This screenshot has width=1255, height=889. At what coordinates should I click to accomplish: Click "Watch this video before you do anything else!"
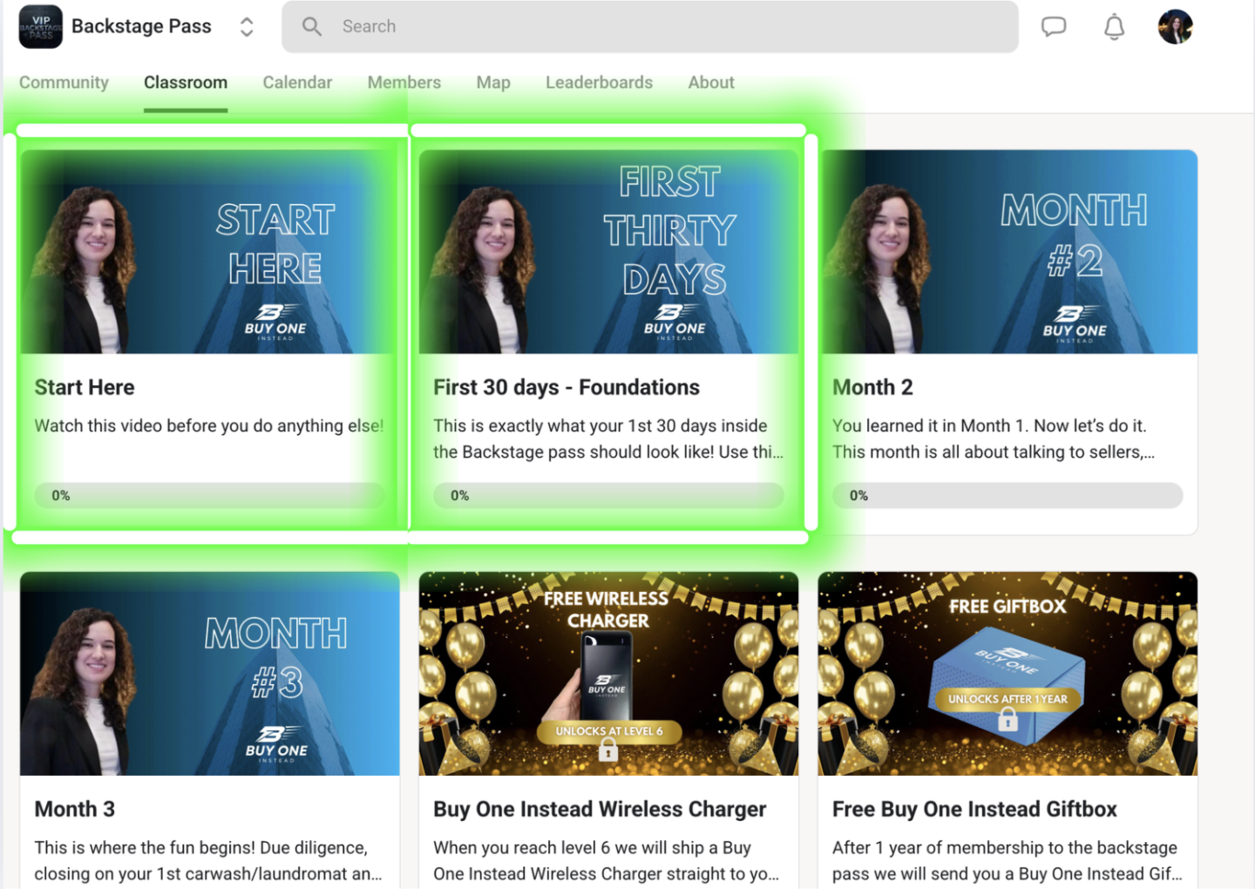[209, 425]
